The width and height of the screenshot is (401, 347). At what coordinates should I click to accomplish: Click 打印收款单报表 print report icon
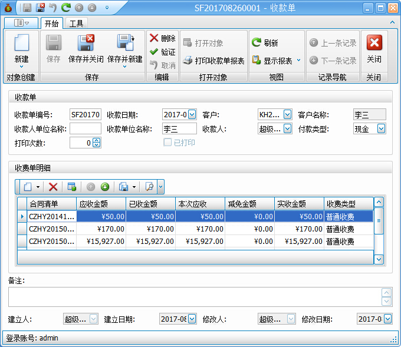(187, 61)
